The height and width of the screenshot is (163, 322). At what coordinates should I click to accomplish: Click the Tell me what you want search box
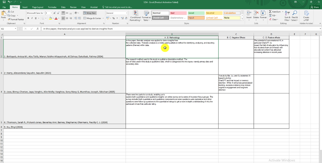(118, 7)
